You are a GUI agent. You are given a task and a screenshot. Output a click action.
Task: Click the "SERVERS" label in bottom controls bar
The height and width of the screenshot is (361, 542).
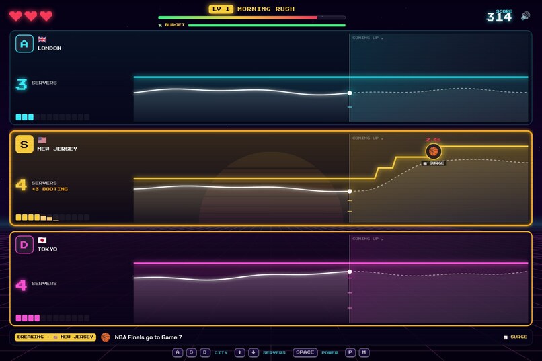pyautogui.click(x=274, y=353)
